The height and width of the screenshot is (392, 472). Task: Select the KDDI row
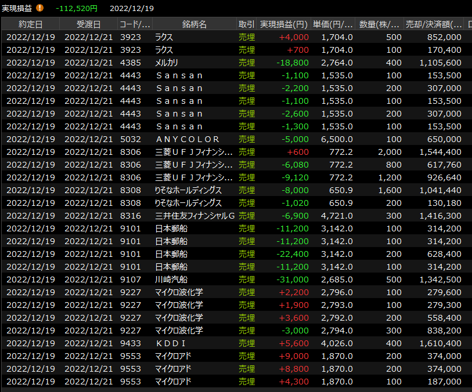(194, 343)
